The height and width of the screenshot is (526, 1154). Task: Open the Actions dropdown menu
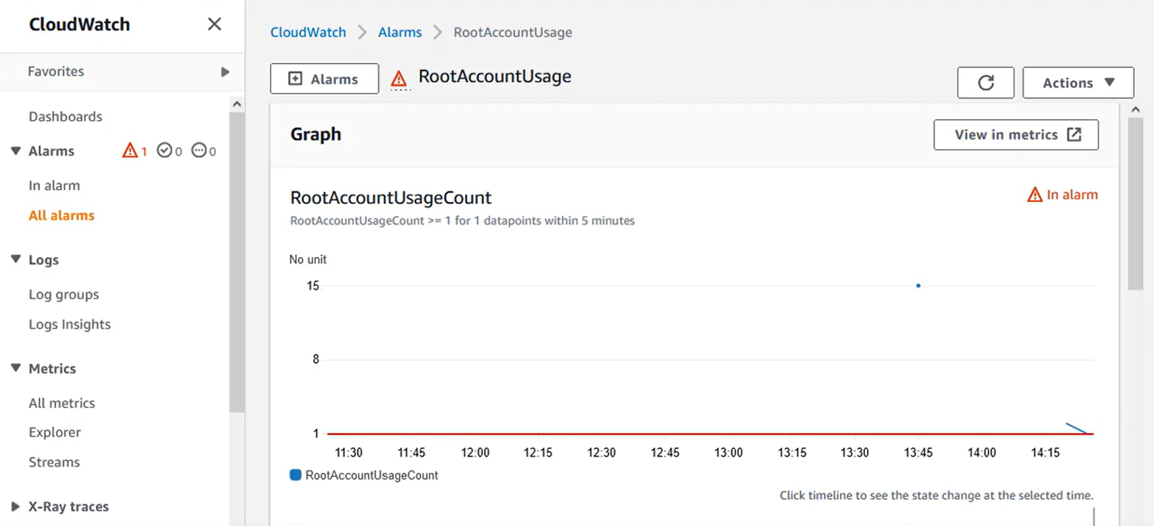click(x=1078, y=82)
